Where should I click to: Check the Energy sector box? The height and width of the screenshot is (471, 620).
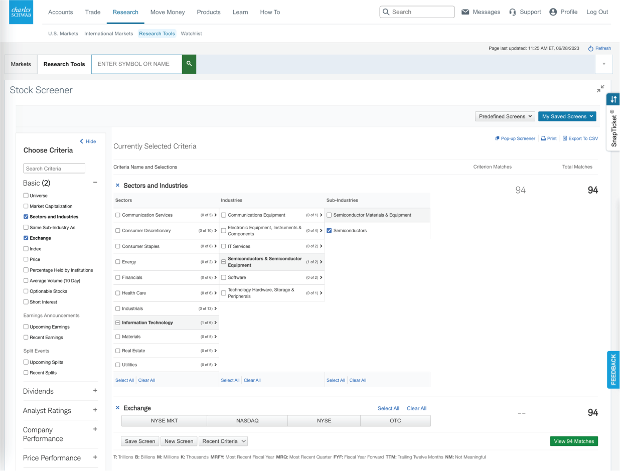118,262
